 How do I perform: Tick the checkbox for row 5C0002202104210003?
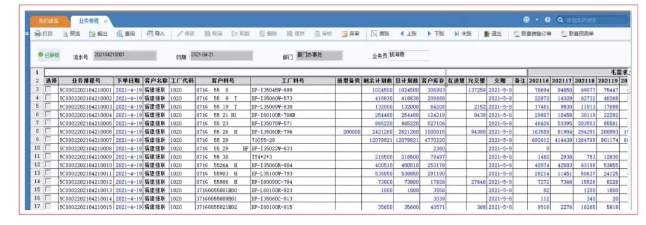pyautogui.click(x=48, y=107)
